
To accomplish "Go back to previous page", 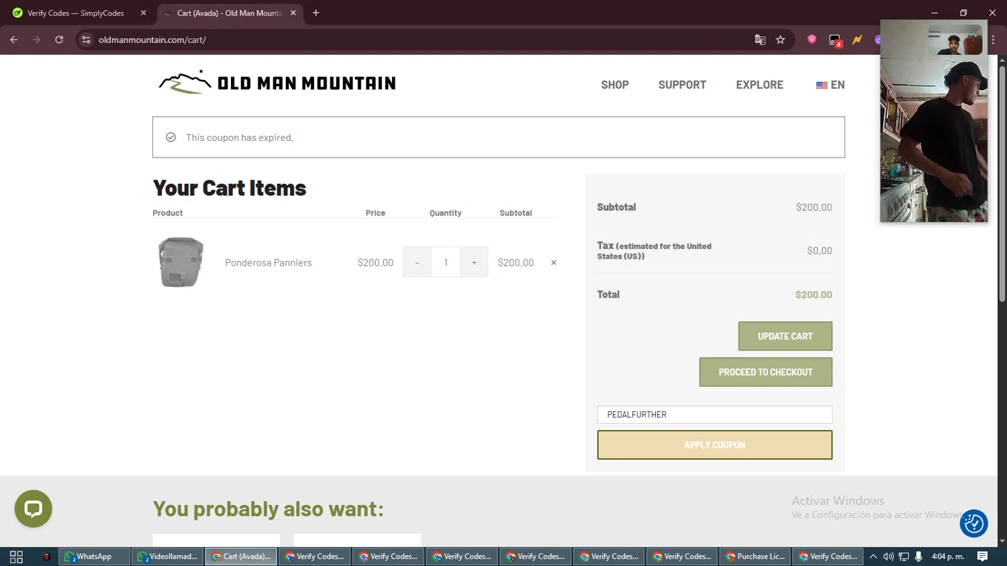I will coord(14,40).
